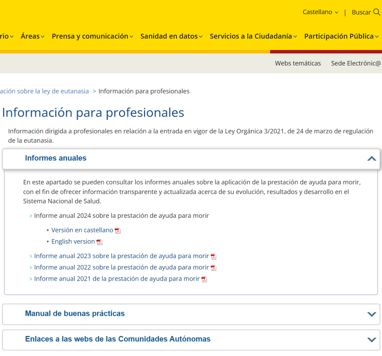Screen dimensions: 382x356
Task: Click PDF icon next to Versión en castellano
Action: click(x=118, y=231)
